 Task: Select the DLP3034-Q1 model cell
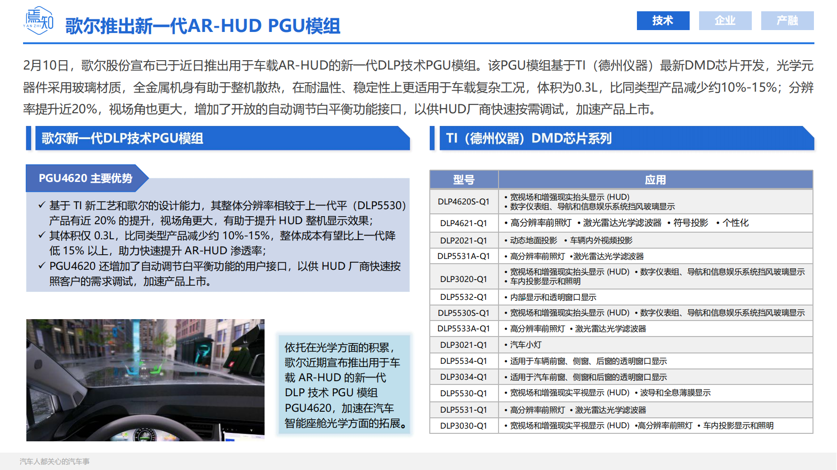pos(464,377)
